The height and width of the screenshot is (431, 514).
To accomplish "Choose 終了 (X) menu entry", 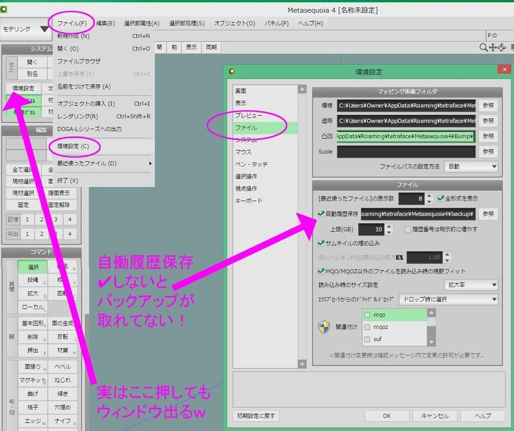I will [103, 180].
